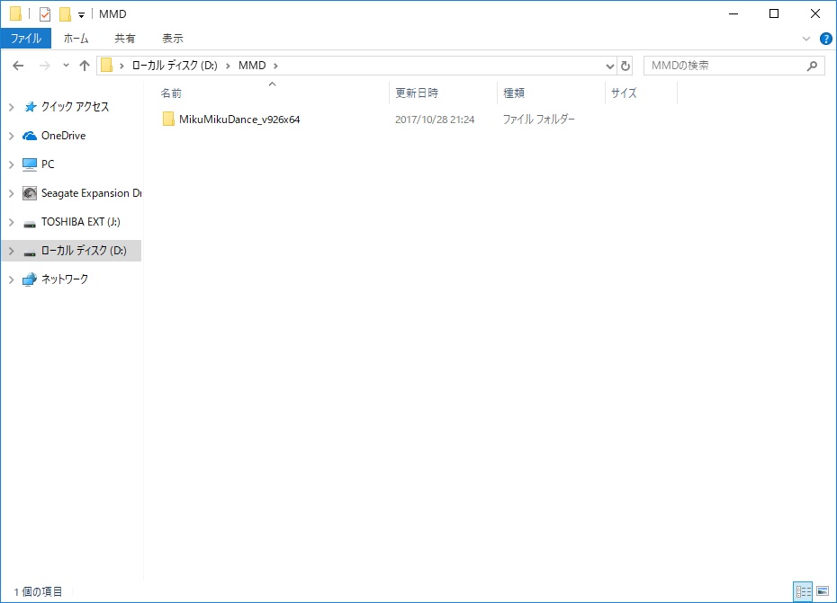The image size is (837, 603).
Task: Select the MikuMikuDance_v926x64 folder
Action: coord(239,120)
